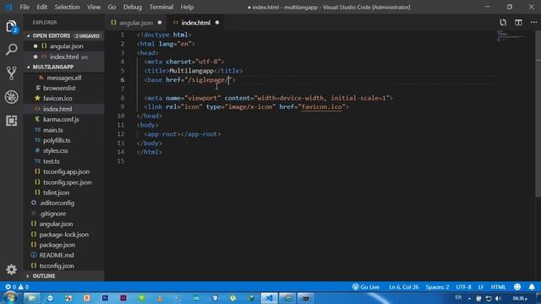Open the Edit menu
541x304 pixels.
[41, 7]
